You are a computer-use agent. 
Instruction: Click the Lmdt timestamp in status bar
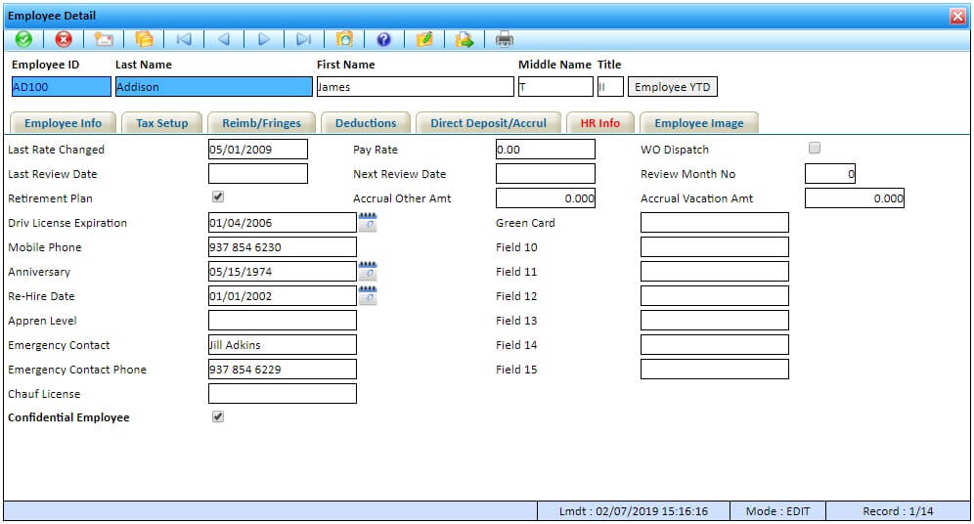point(634,511)
